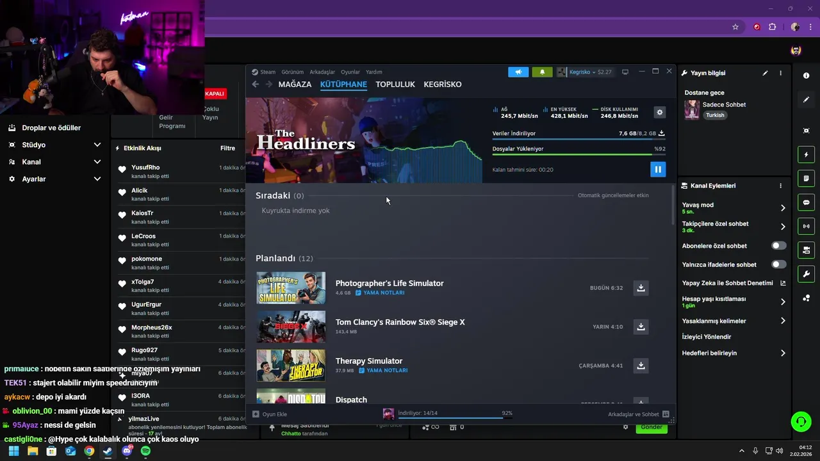Download Photographer's Life Simulator now

pyautogui.click(x=641, y=287)
